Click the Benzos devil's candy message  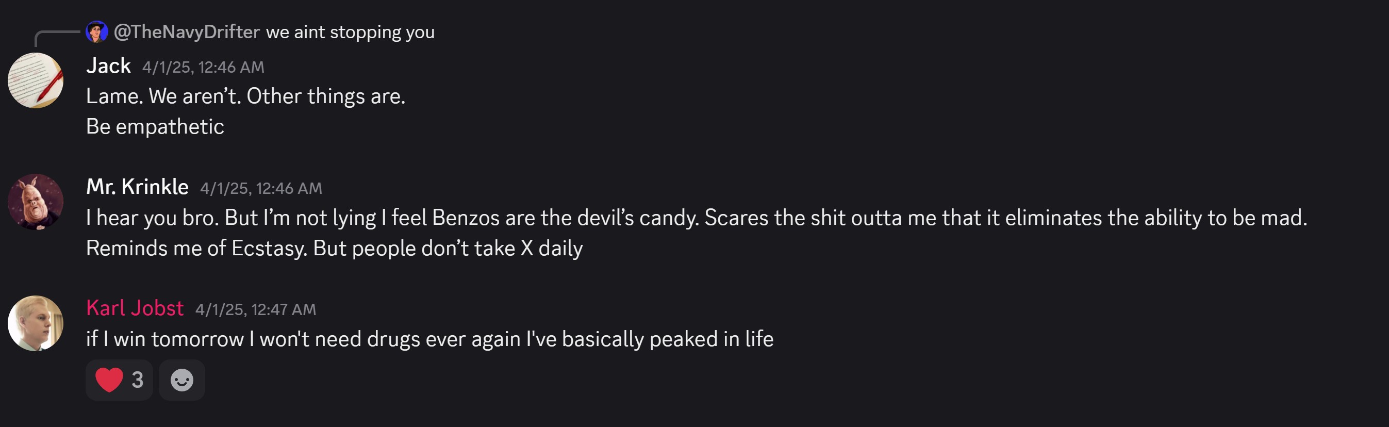(x=697, y=218)
